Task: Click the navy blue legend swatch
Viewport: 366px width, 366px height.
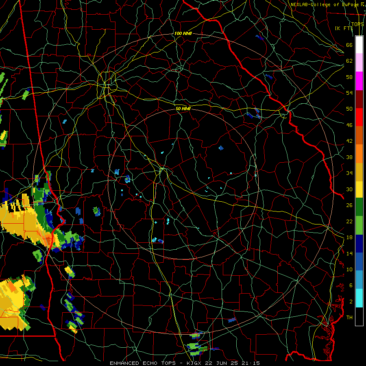Action: click(x=359, y=244)
